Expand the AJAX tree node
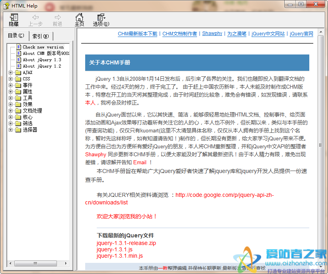Image resolution: width=328 pixels, height=274 pixels. point(10,72)
